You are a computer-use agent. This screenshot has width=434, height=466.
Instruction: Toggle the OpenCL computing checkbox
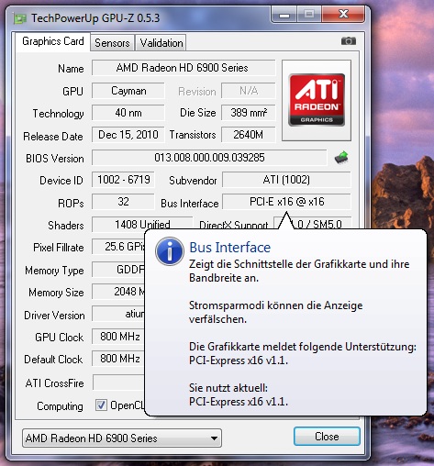101,405
